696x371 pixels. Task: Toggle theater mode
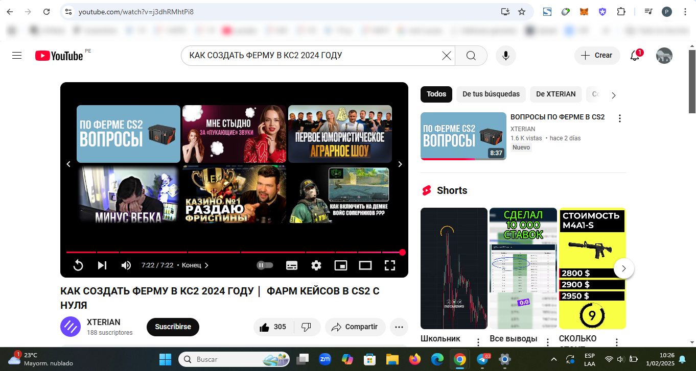click(365, 265)
